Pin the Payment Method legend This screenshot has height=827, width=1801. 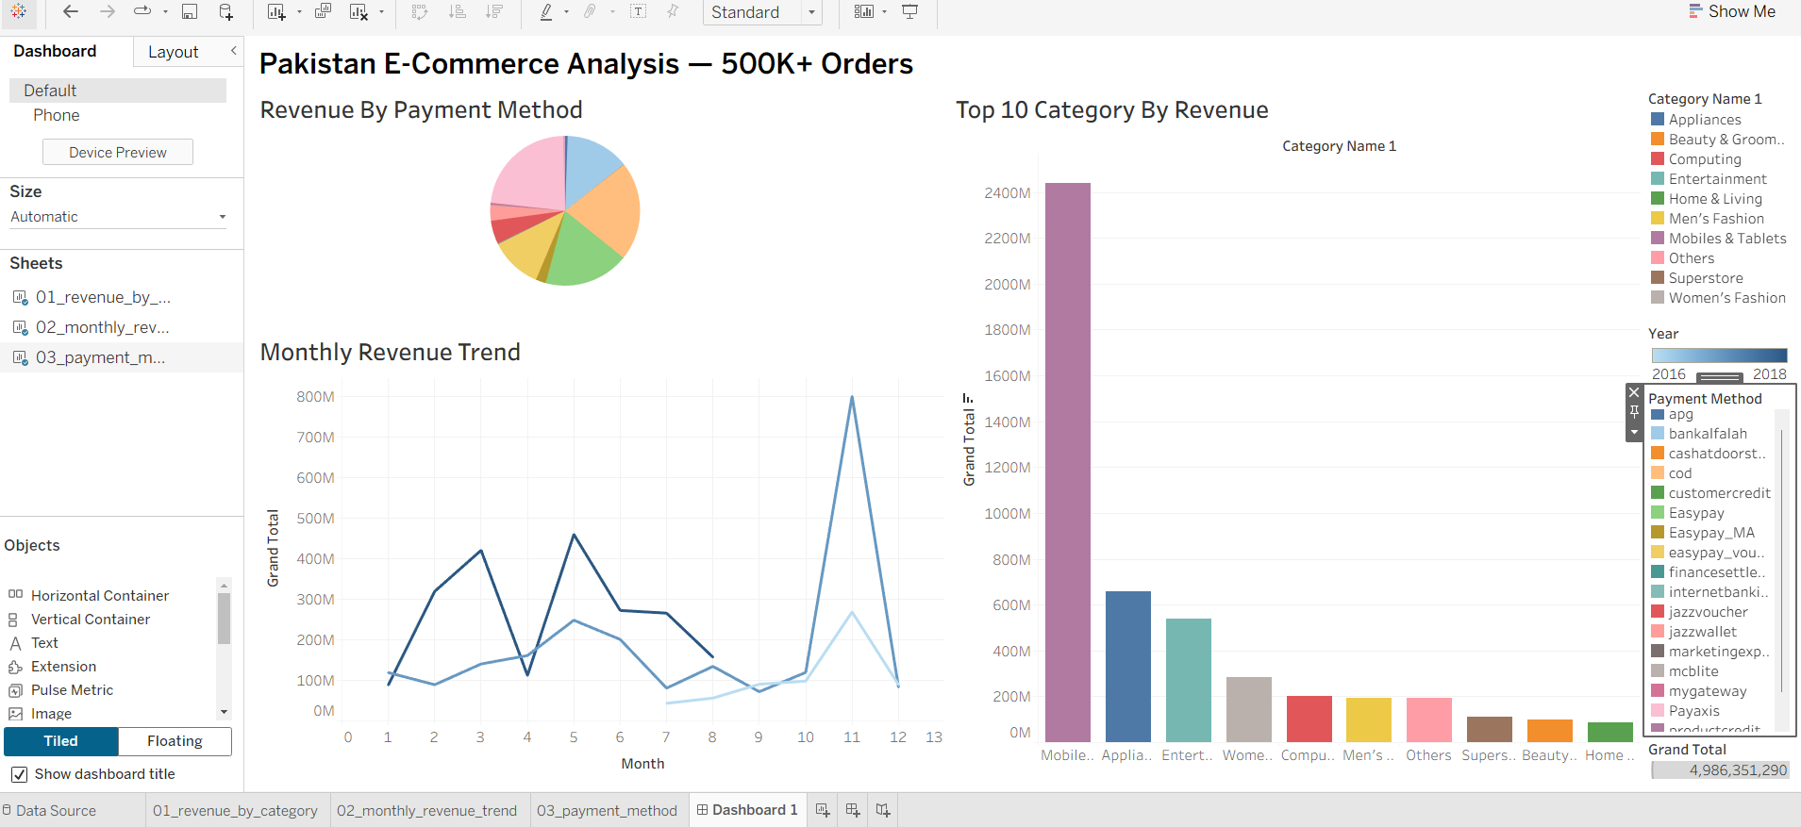1634,412
